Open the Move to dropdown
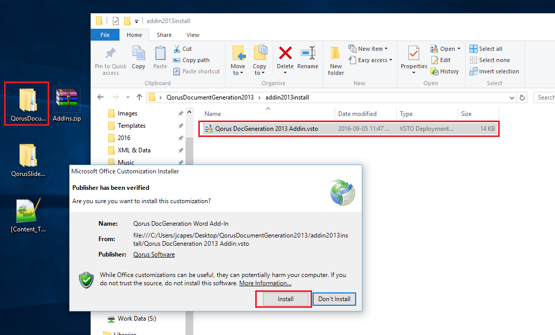 (x=237, y=69)
